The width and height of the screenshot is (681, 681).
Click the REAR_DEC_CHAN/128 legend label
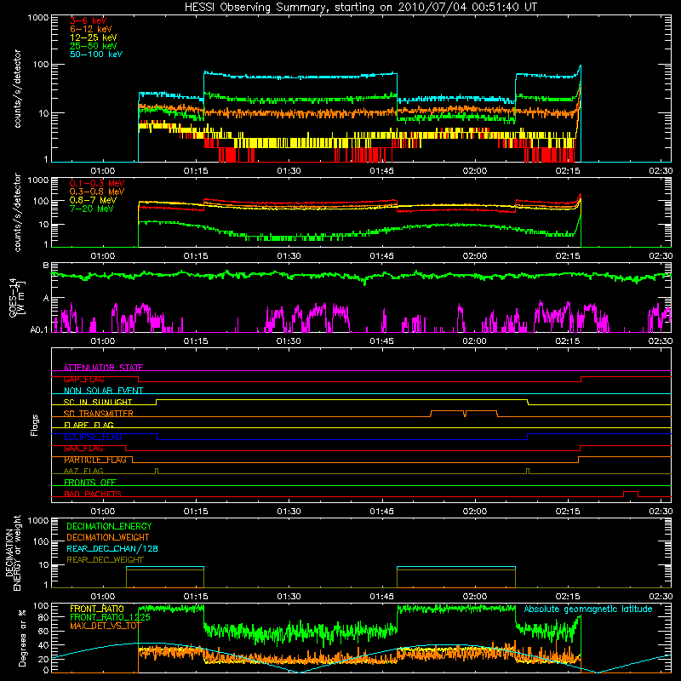[x=112, y=548]
